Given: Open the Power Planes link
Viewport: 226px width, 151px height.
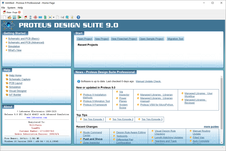Looking at the screenshot, I should click(123, 100).
